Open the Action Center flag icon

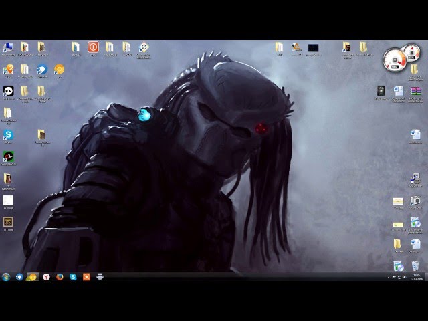coord(394,277)
